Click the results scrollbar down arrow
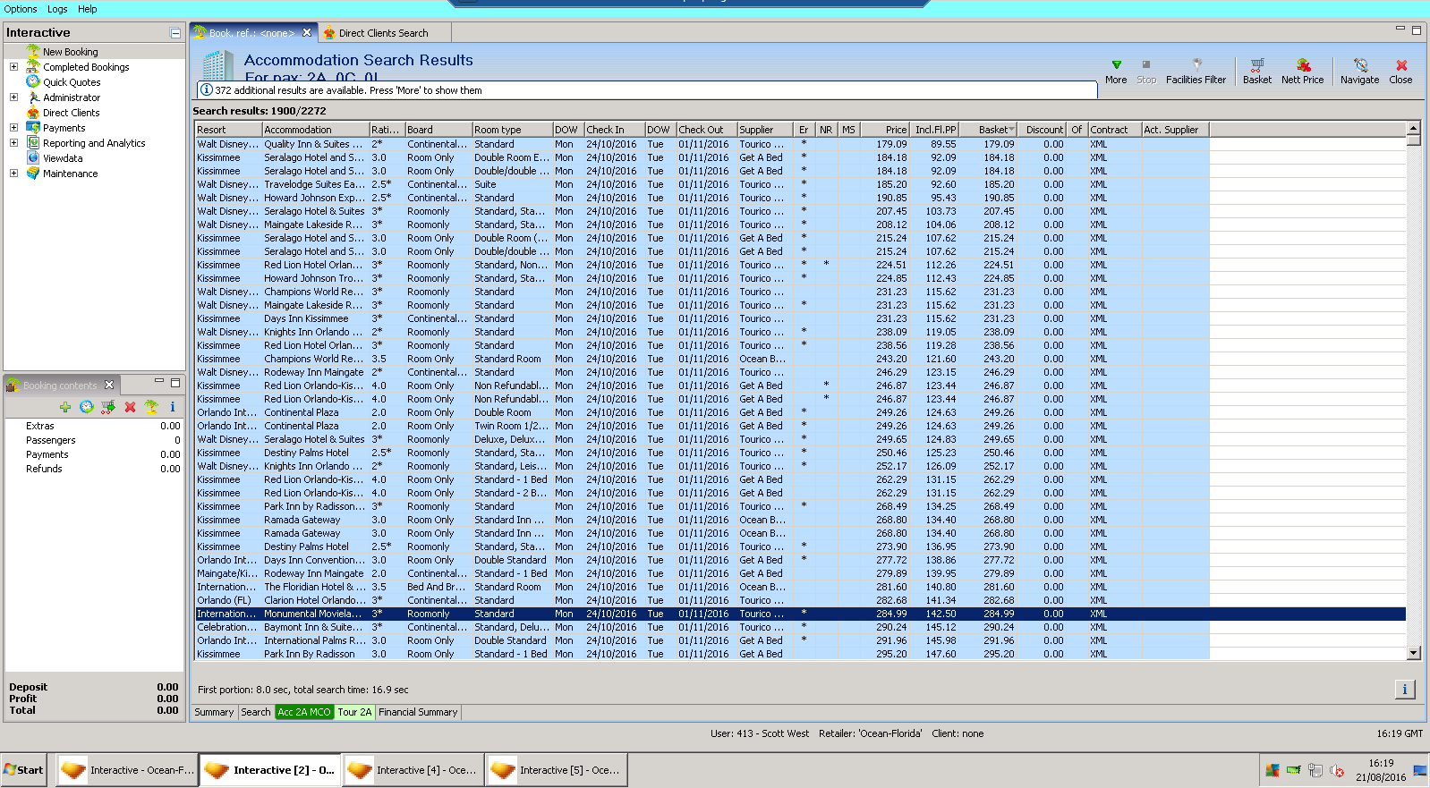The width and height of the screenshot is (1430, 788). [1414, 653]
